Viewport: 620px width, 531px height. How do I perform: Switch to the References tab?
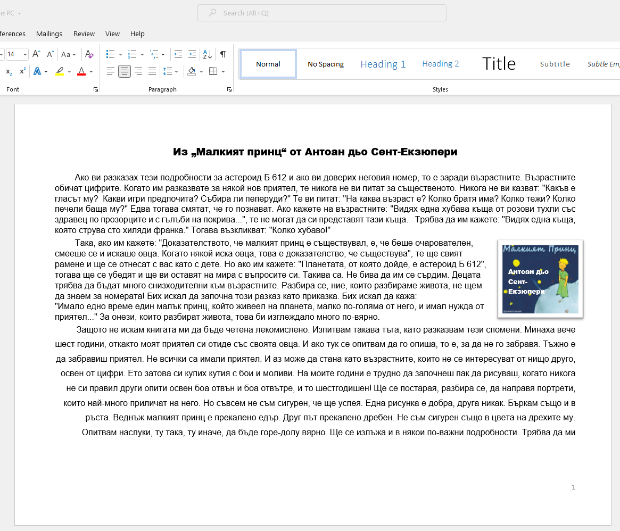(13, 34)
